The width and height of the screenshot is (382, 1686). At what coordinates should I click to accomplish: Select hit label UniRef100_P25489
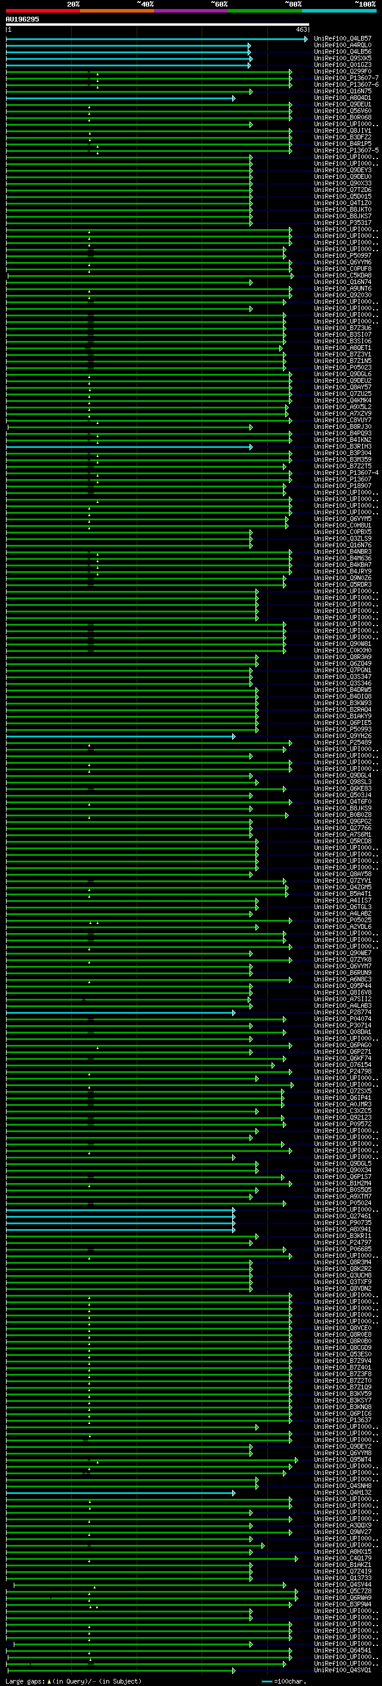point(343,742)
